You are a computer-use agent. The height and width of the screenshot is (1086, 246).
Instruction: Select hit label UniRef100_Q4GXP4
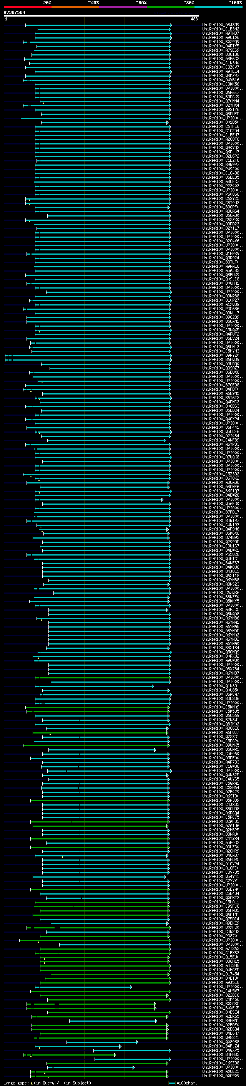pyautogui.click(x=221, y=419)
